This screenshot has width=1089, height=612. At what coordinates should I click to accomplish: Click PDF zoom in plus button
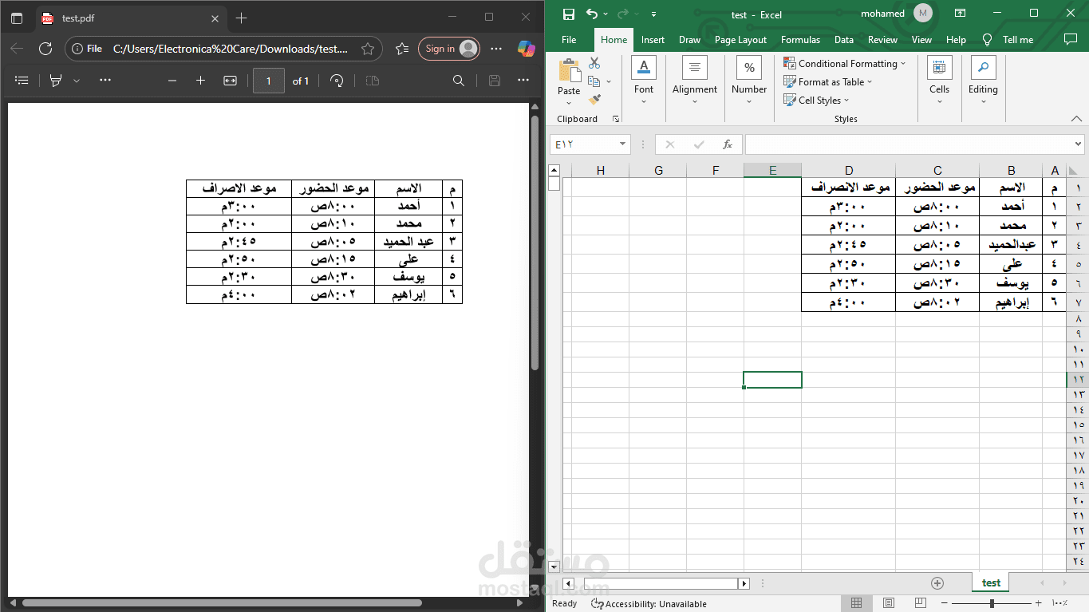200,81
